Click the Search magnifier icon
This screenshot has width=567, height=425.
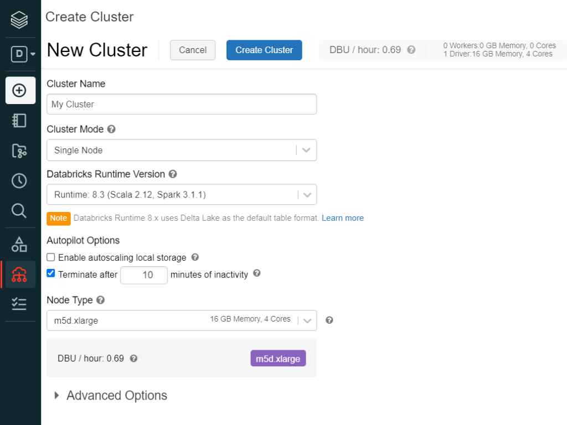(19, 211)
